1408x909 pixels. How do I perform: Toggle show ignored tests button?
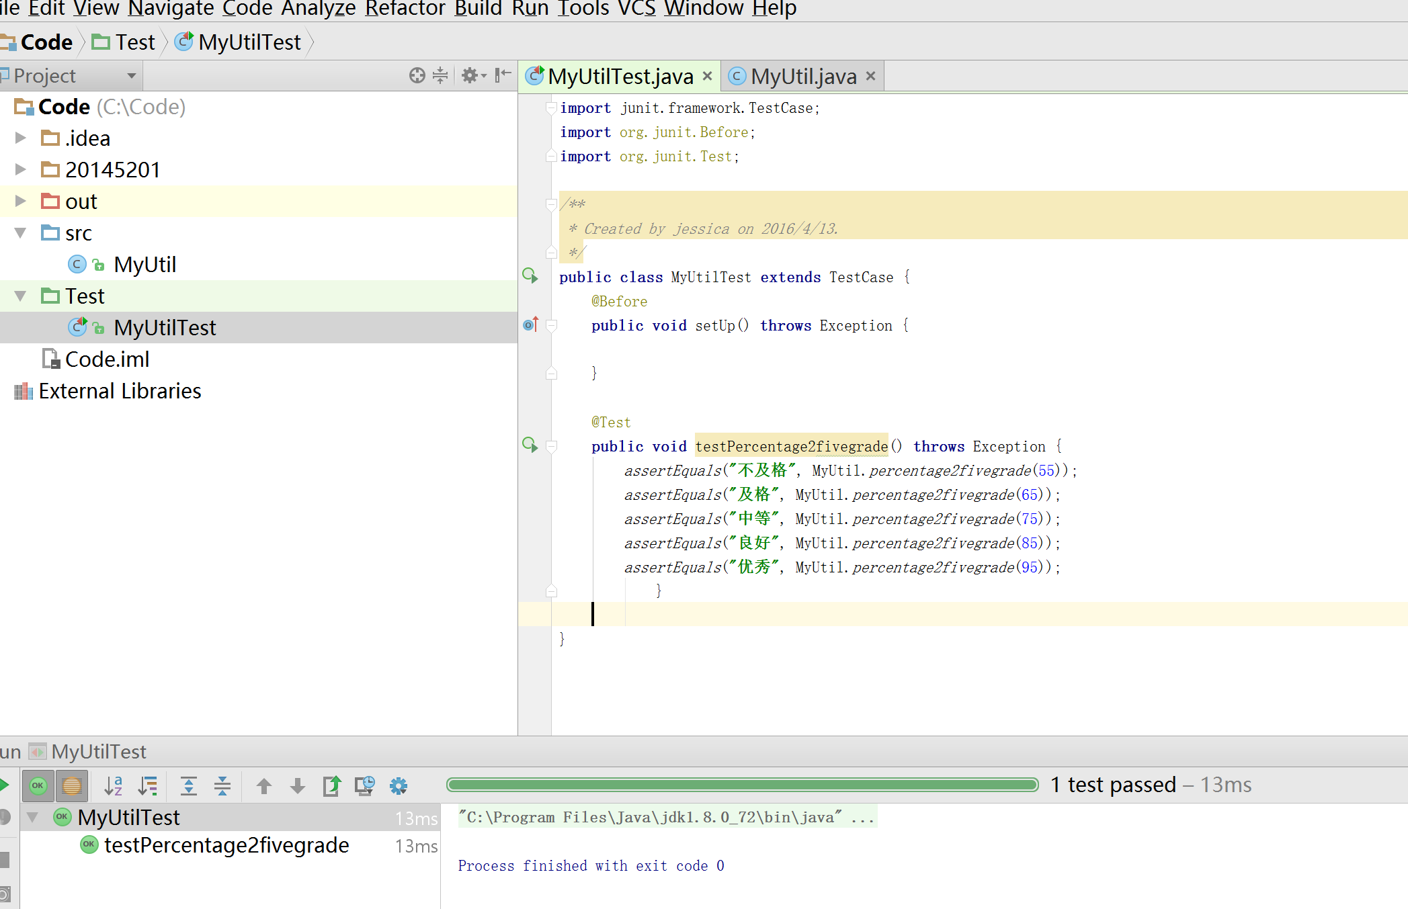[72, 785]
